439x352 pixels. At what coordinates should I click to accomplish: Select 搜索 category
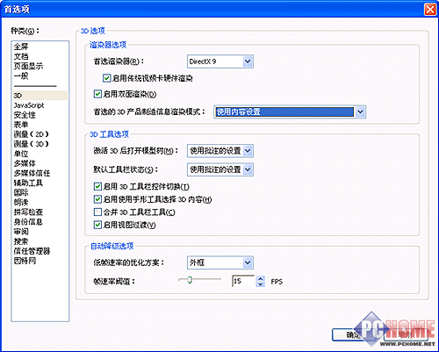pos(21,241)
